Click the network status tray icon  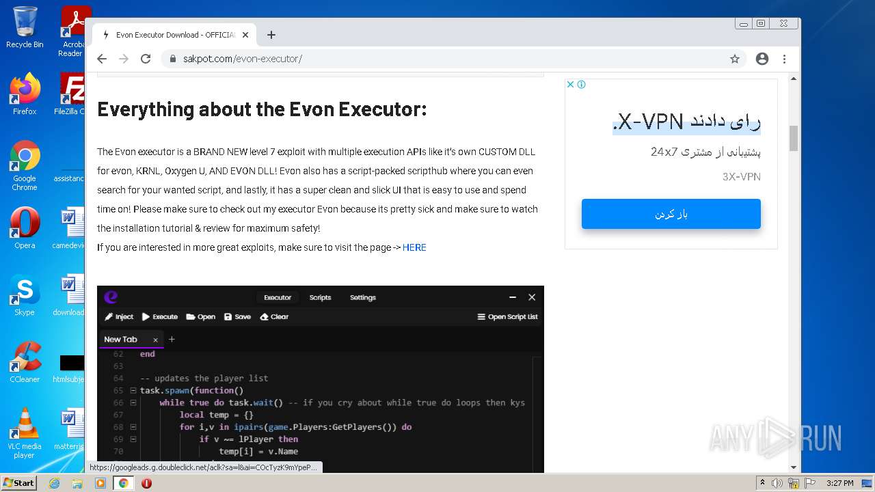tap(794, 483)
